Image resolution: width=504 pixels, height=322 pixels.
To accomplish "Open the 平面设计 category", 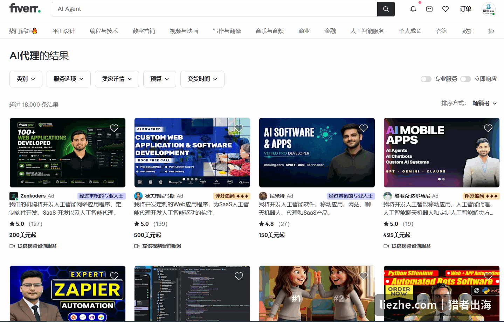I will pyautogui.click(x=64, y=31).
